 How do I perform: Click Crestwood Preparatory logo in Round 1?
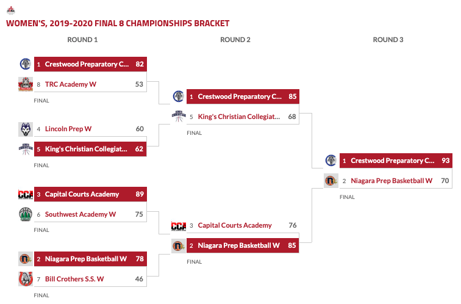tap(25, 63)
